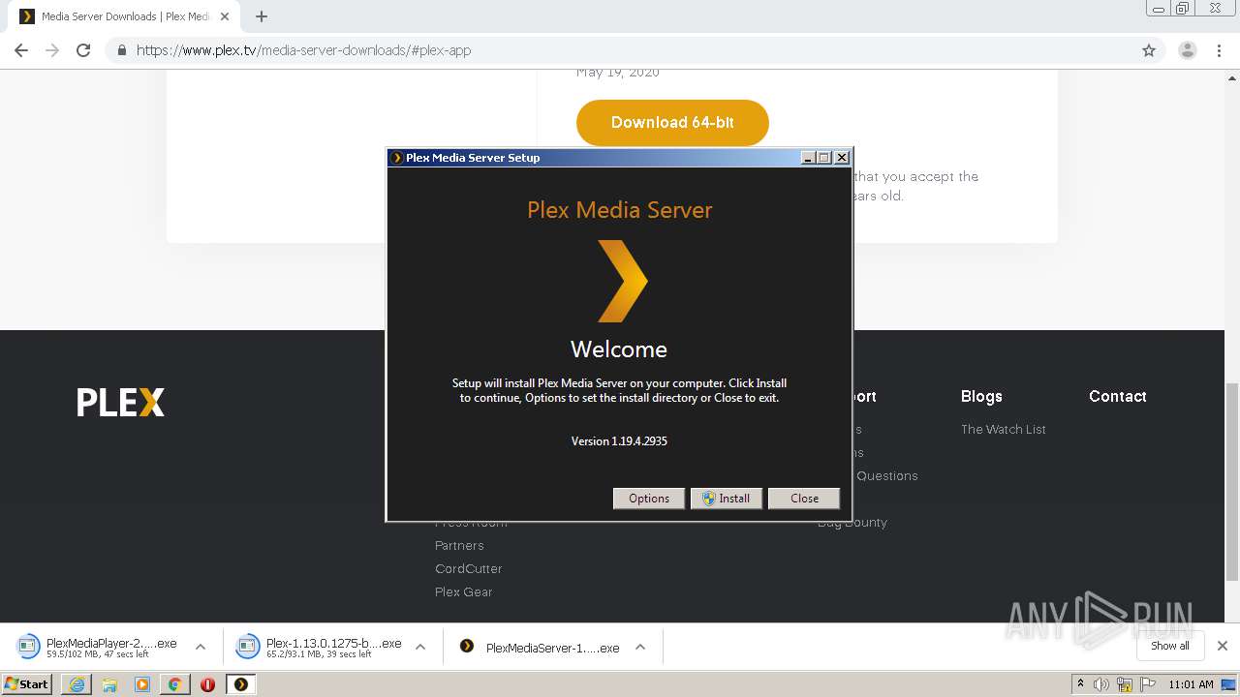Reload the Plex downloads page

point(83,50)
